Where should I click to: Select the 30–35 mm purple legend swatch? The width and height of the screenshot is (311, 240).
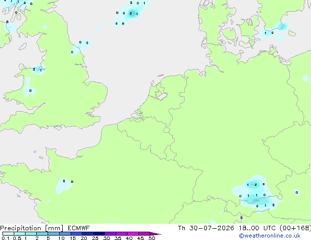point(110,234)
